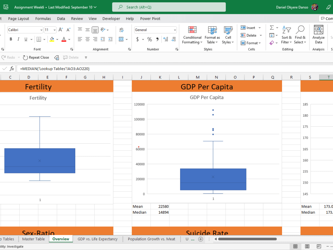Screen dimensions: 333x250
Task: Switch to the Formulas ribbon tab
Action: coord(43,19)
